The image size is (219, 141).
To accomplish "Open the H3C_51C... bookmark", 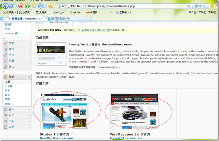I will coord(60,12).
